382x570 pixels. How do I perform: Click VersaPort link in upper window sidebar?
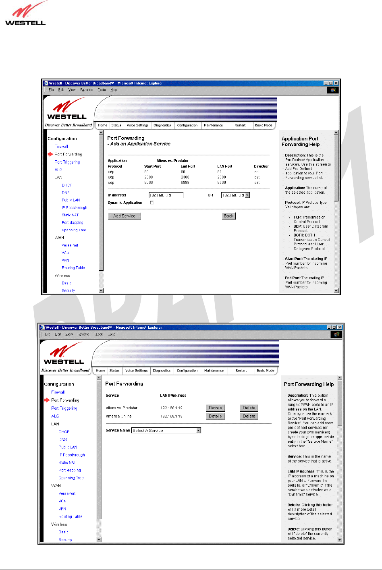70,245
